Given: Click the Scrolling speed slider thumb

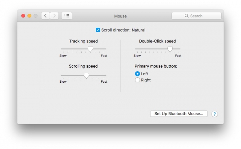Looking at the screenshot, I should point(86,75).
